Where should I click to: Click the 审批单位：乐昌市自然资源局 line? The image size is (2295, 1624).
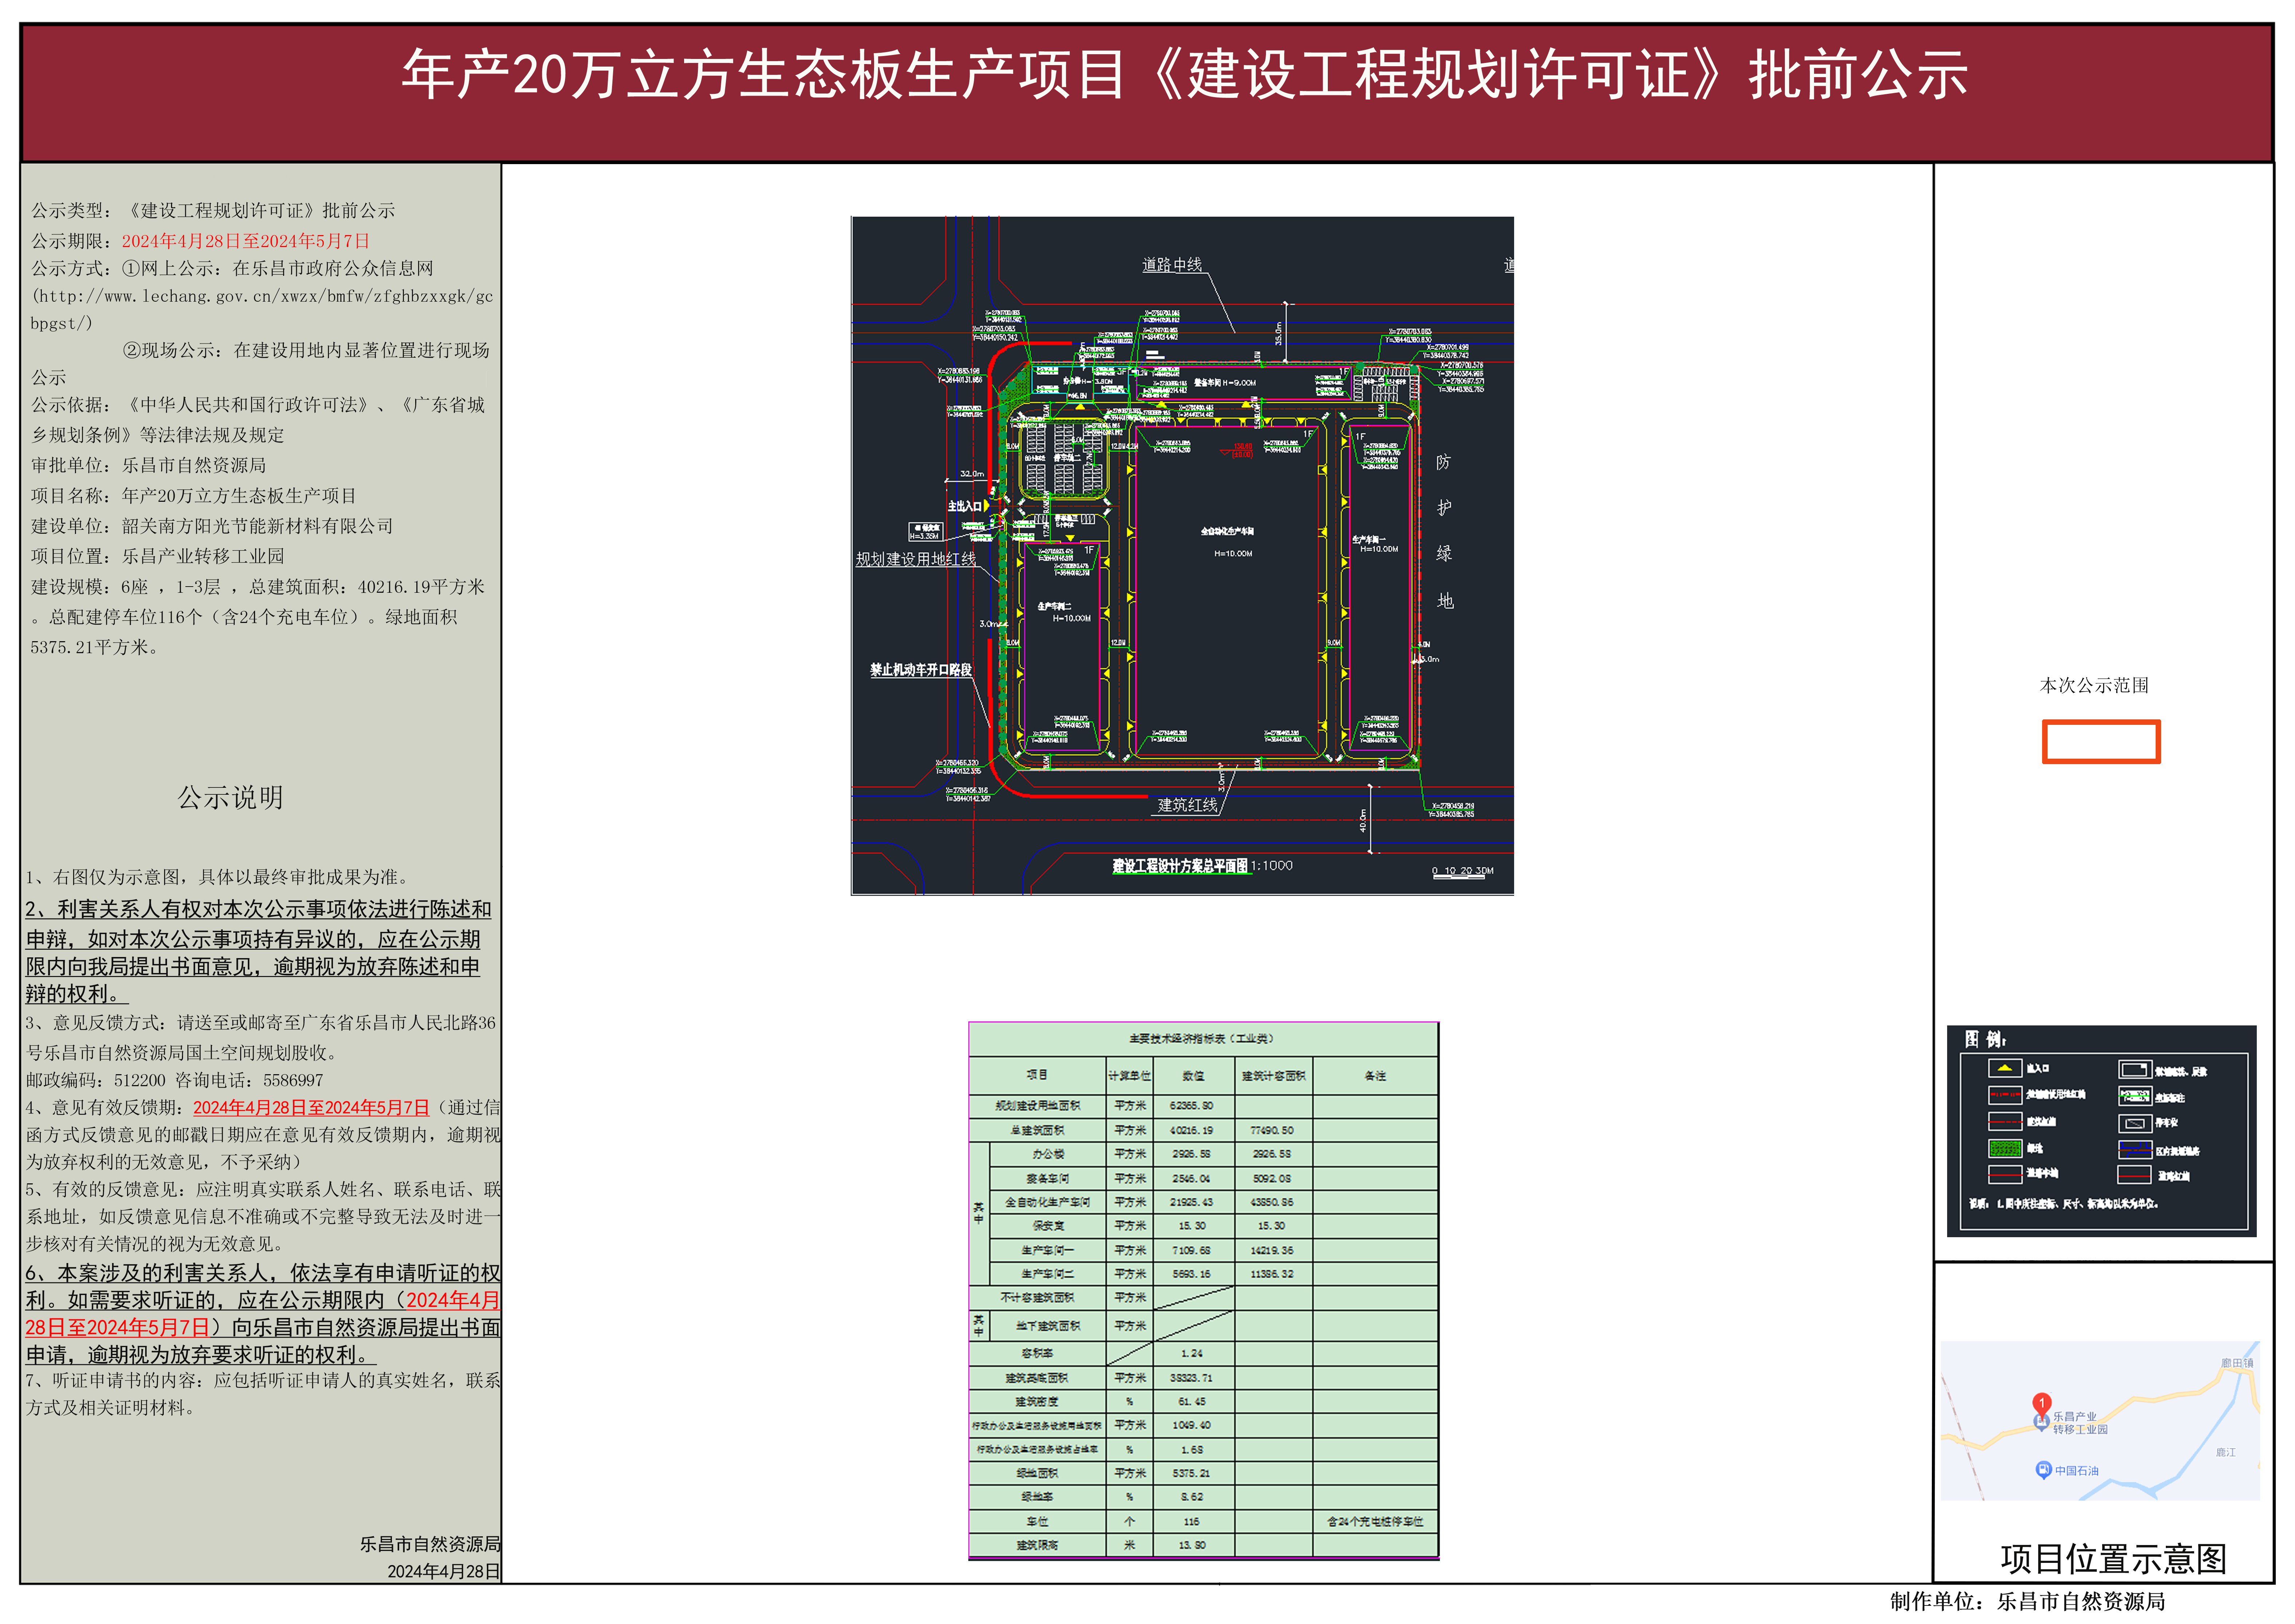[x=148, y=465]
